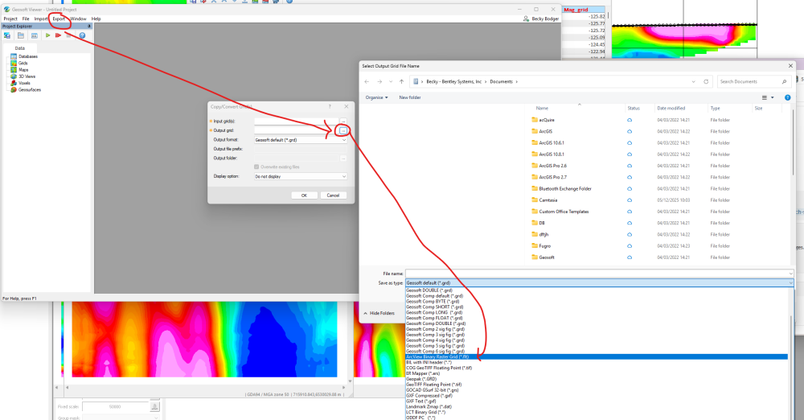Select the Voxels node in Project Explorer
Viewport: 804px width, 420px height.
pyautogui.click(x=24, y=83)
